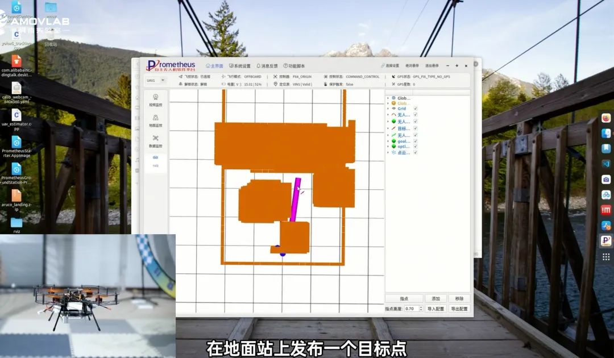Open 地面监控 ground monitoring panel

pyautogui.click(x=155, y=120)
